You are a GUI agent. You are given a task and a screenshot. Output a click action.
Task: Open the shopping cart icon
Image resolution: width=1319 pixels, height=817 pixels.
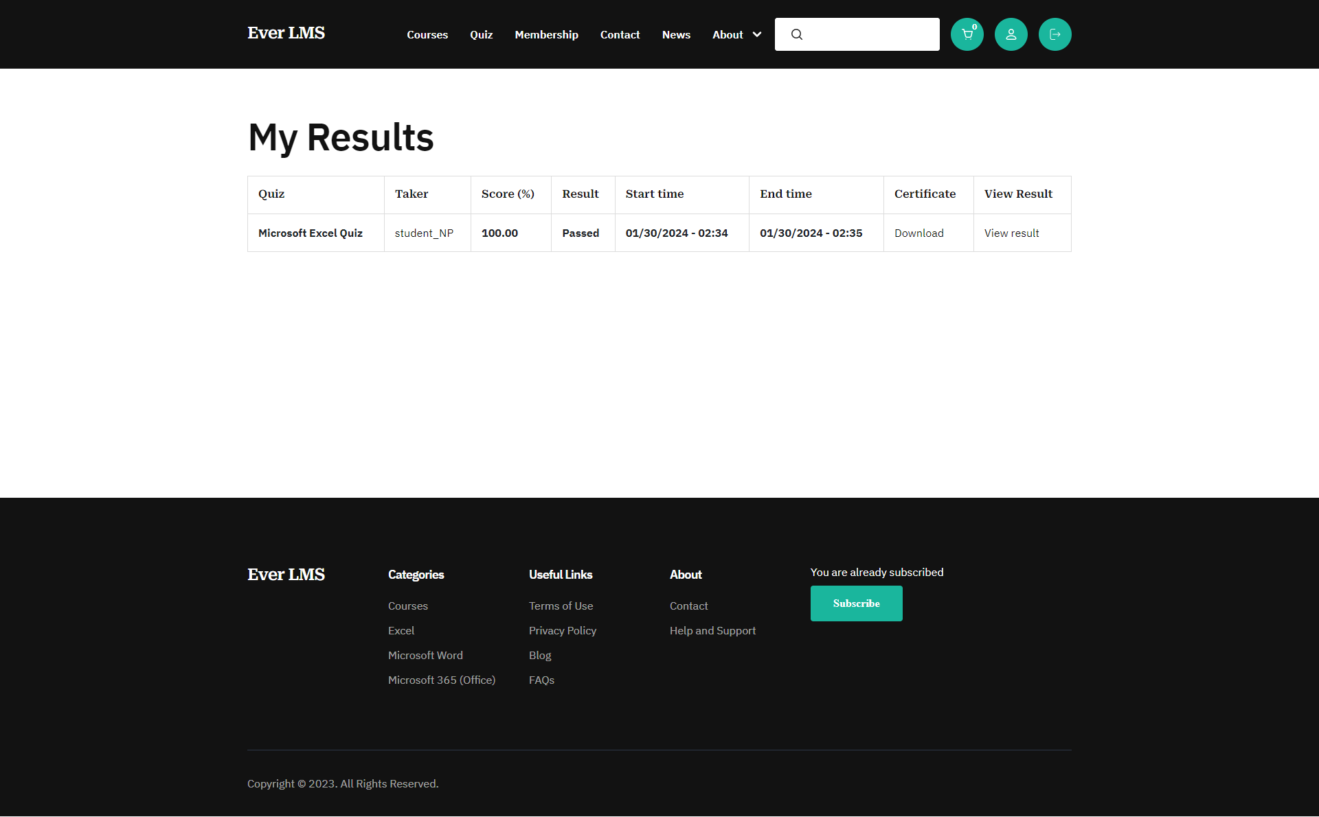967,34
